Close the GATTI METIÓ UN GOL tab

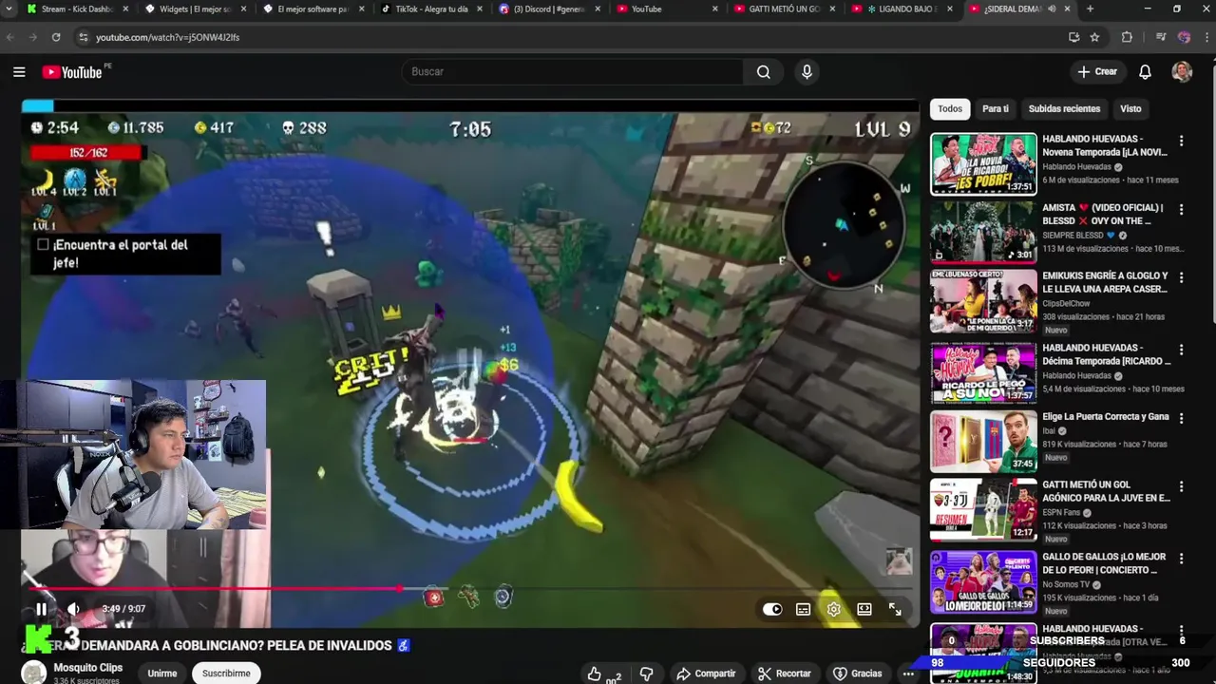832,9
